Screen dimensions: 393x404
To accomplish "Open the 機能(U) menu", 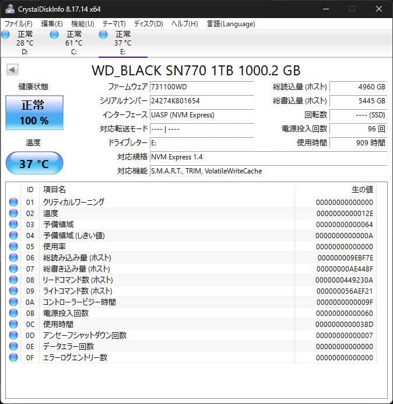I will [83, 24].
